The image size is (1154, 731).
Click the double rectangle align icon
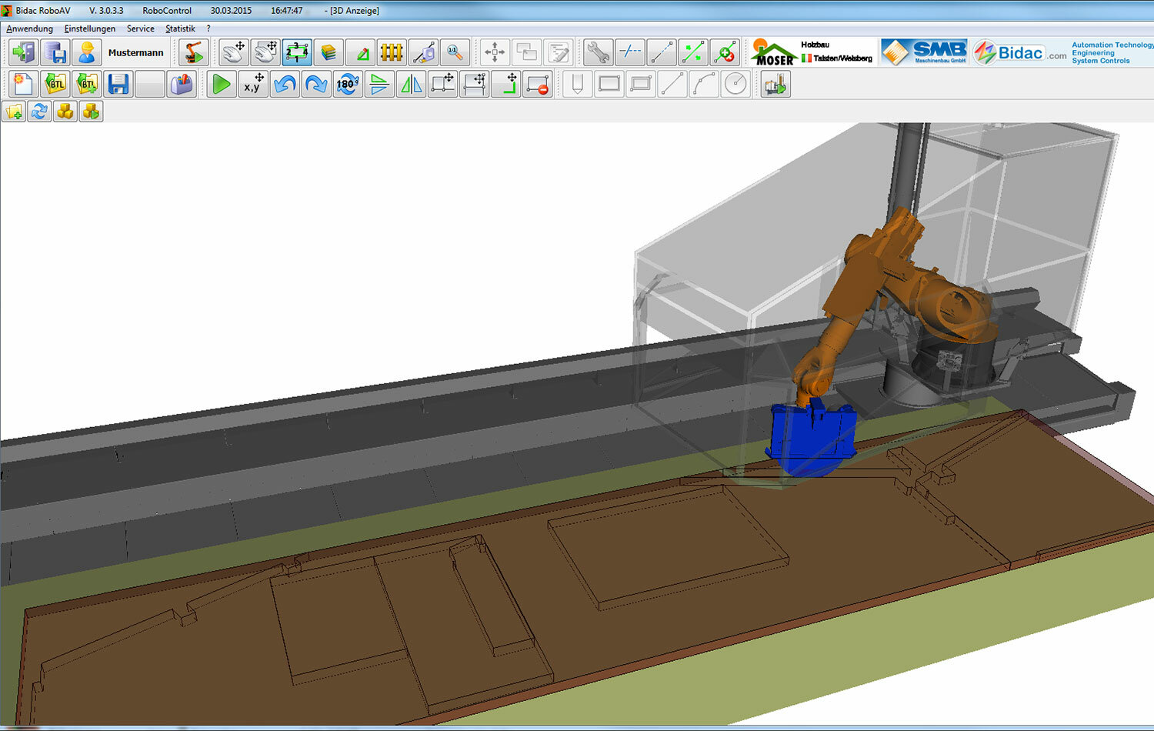coord(475,84)
